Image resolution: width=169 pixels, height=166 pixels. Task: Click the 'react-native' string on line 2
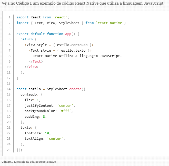[111, 23]
